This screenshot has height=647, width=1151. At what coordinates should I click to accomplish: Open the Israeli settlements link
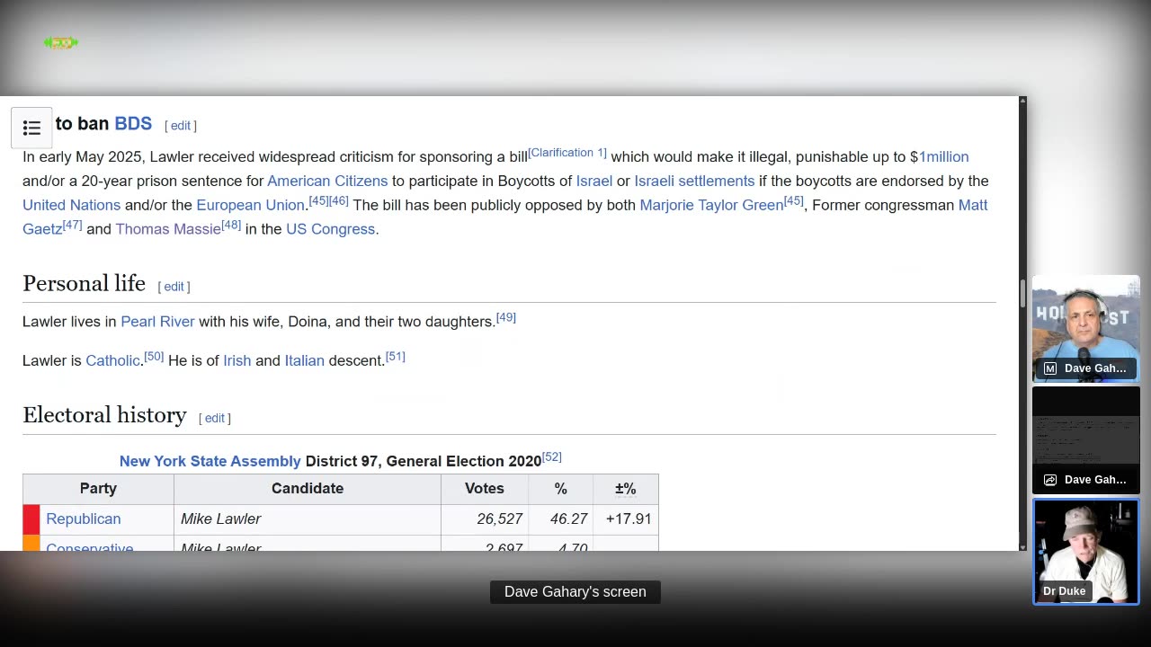[x=694, y=181]
